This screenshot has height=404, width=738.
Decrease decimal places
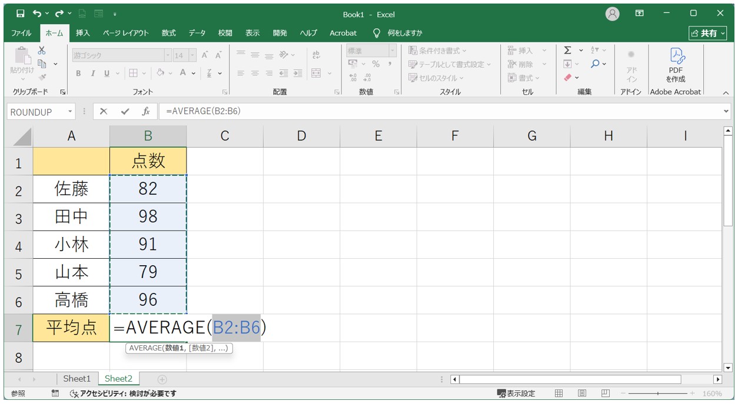coord(367,77)
